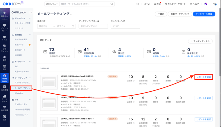The image size is (221, 127).
Task: Open 貿易ウォッチャー in sidebar
Action: pos(22,72)
